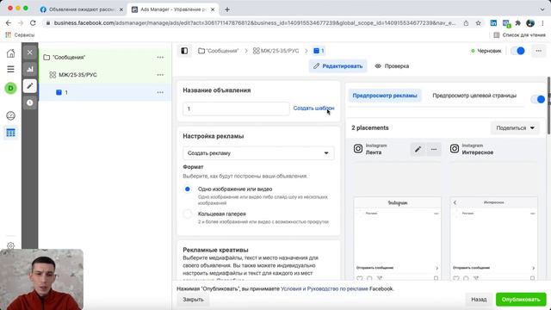The image size is (551, 310).
Task: Open the campaigns table grid icon
Action: [x=10, y=133]
